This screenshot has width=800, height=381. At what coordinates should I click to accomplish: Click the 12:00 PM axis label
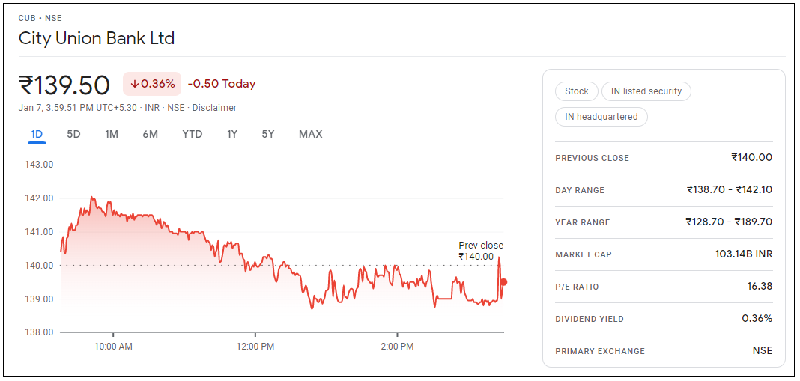255,347
